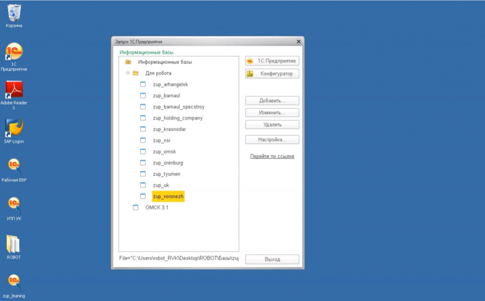The height and width of the screenshot is (301, 485).
Task: Select zup_barnaul in the list
Action: pyautogui.click(x=166, y=95)
